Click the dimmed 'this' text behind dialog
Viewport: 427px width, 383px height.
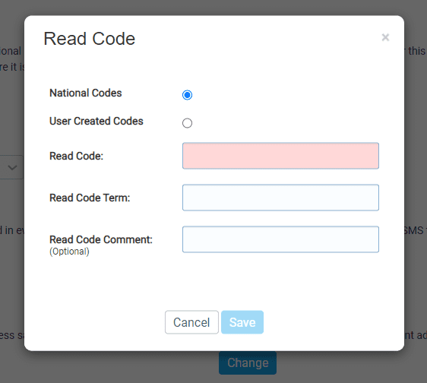click(416, 51)
